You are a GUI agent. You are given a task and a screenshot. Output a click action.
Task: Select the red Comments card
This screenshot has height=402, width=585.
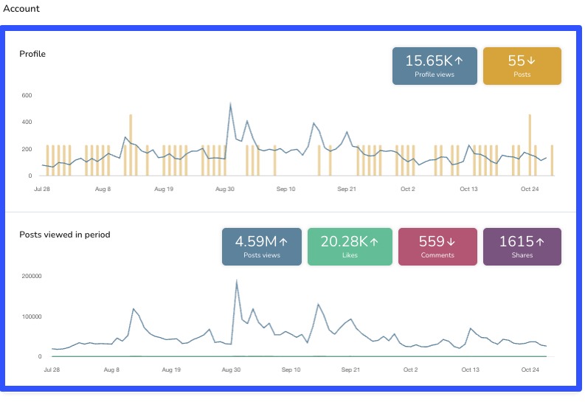point(437,246)
